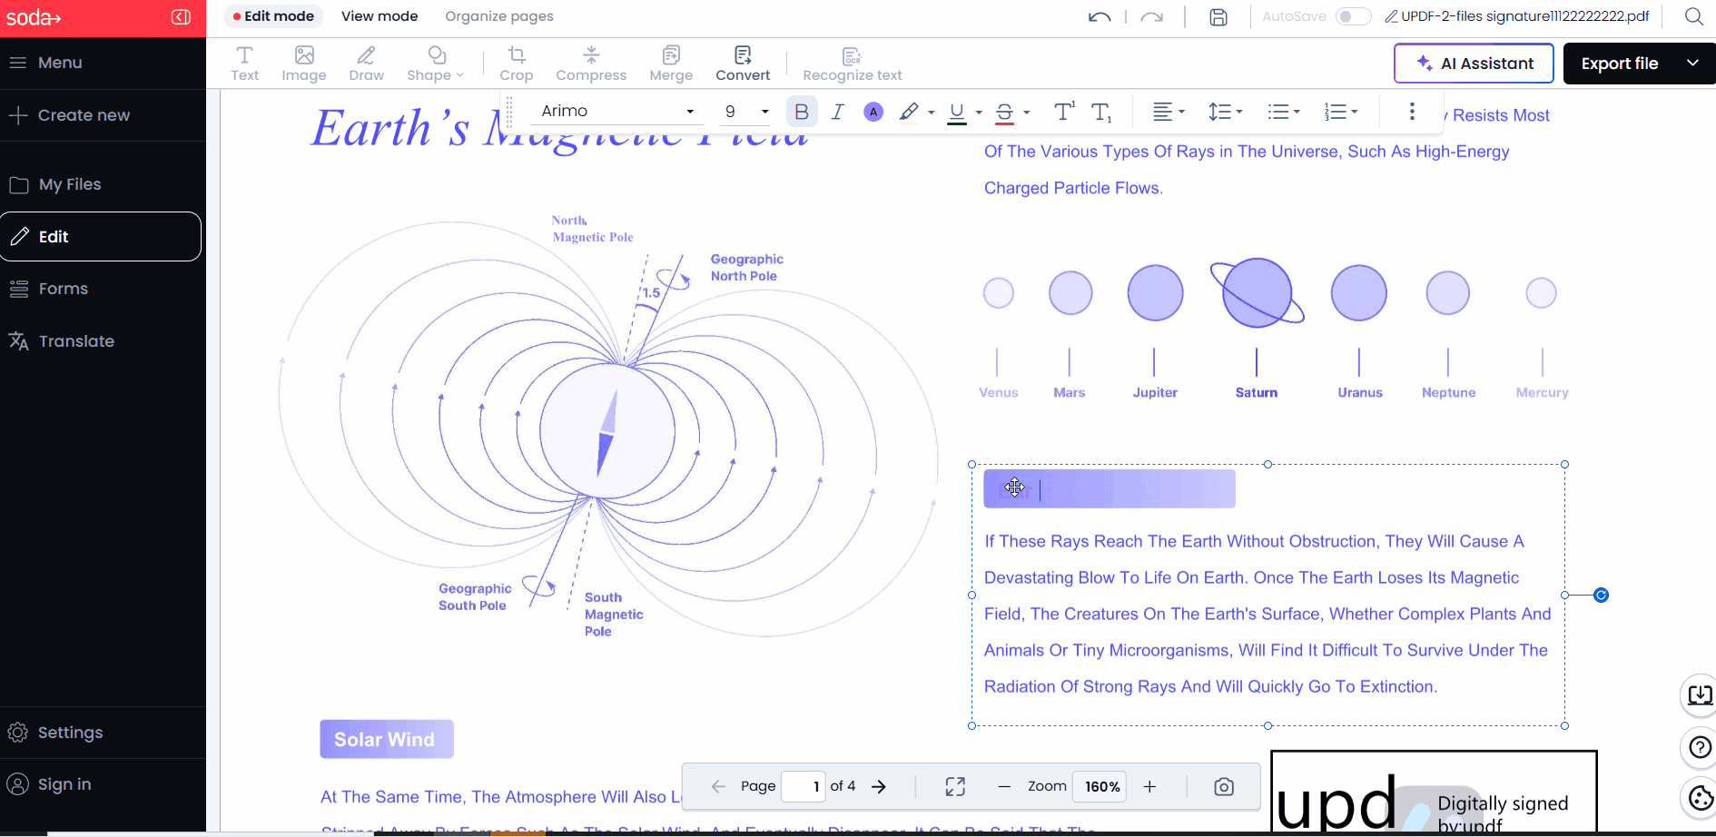
Task: Open the AI Assistant
Action: tap(1474, 64)
